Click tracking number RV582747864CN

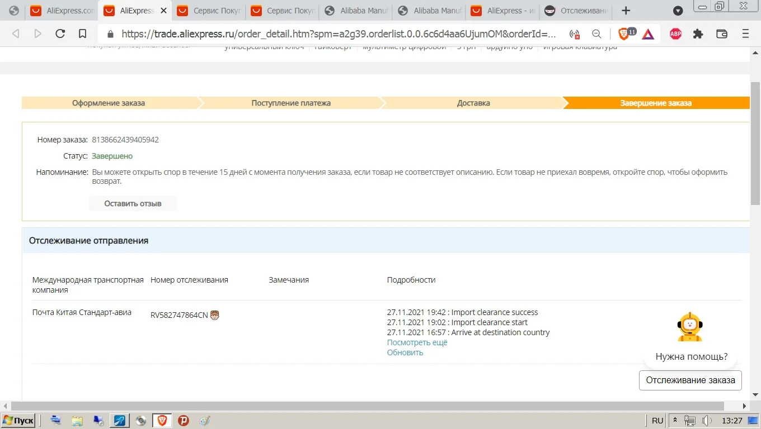179,315
